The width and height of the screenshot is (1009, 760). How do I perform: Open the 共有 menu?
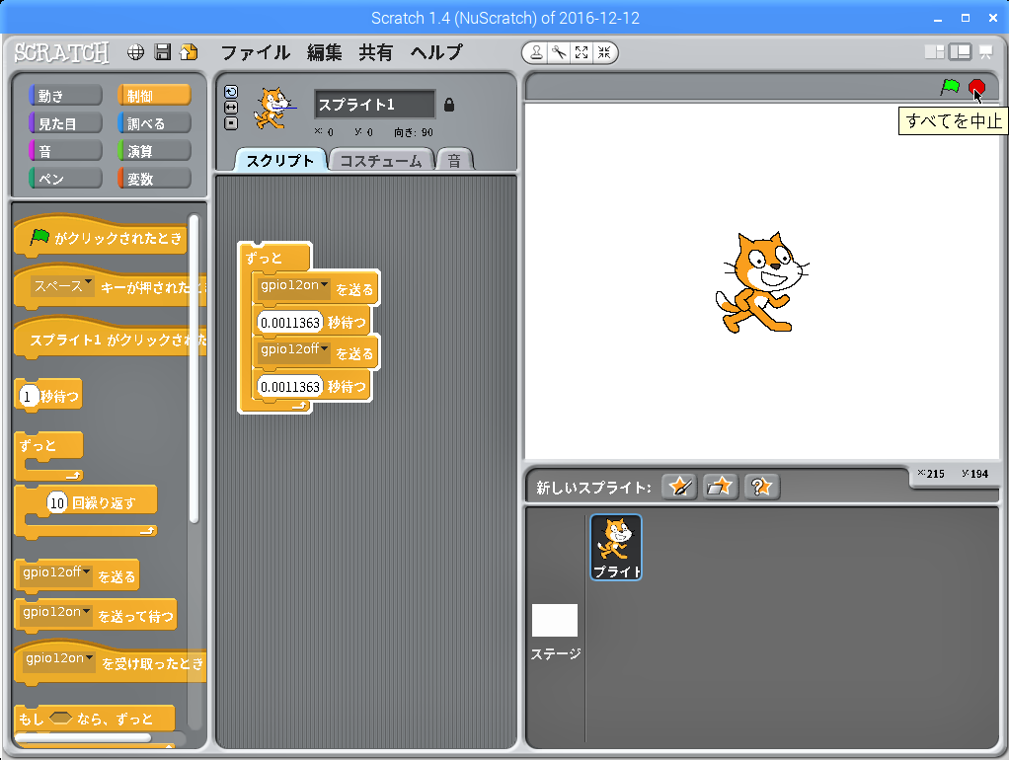(376, 52)
